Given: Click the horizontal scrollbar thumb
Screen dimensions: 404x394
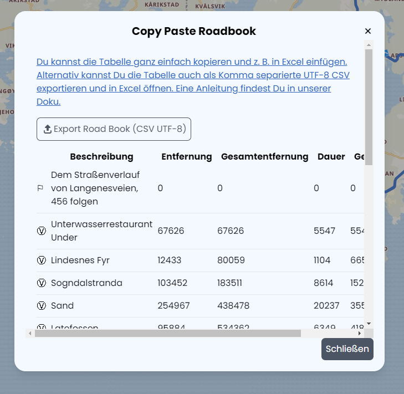Looking at the screenshot, I should coord(166,334).
